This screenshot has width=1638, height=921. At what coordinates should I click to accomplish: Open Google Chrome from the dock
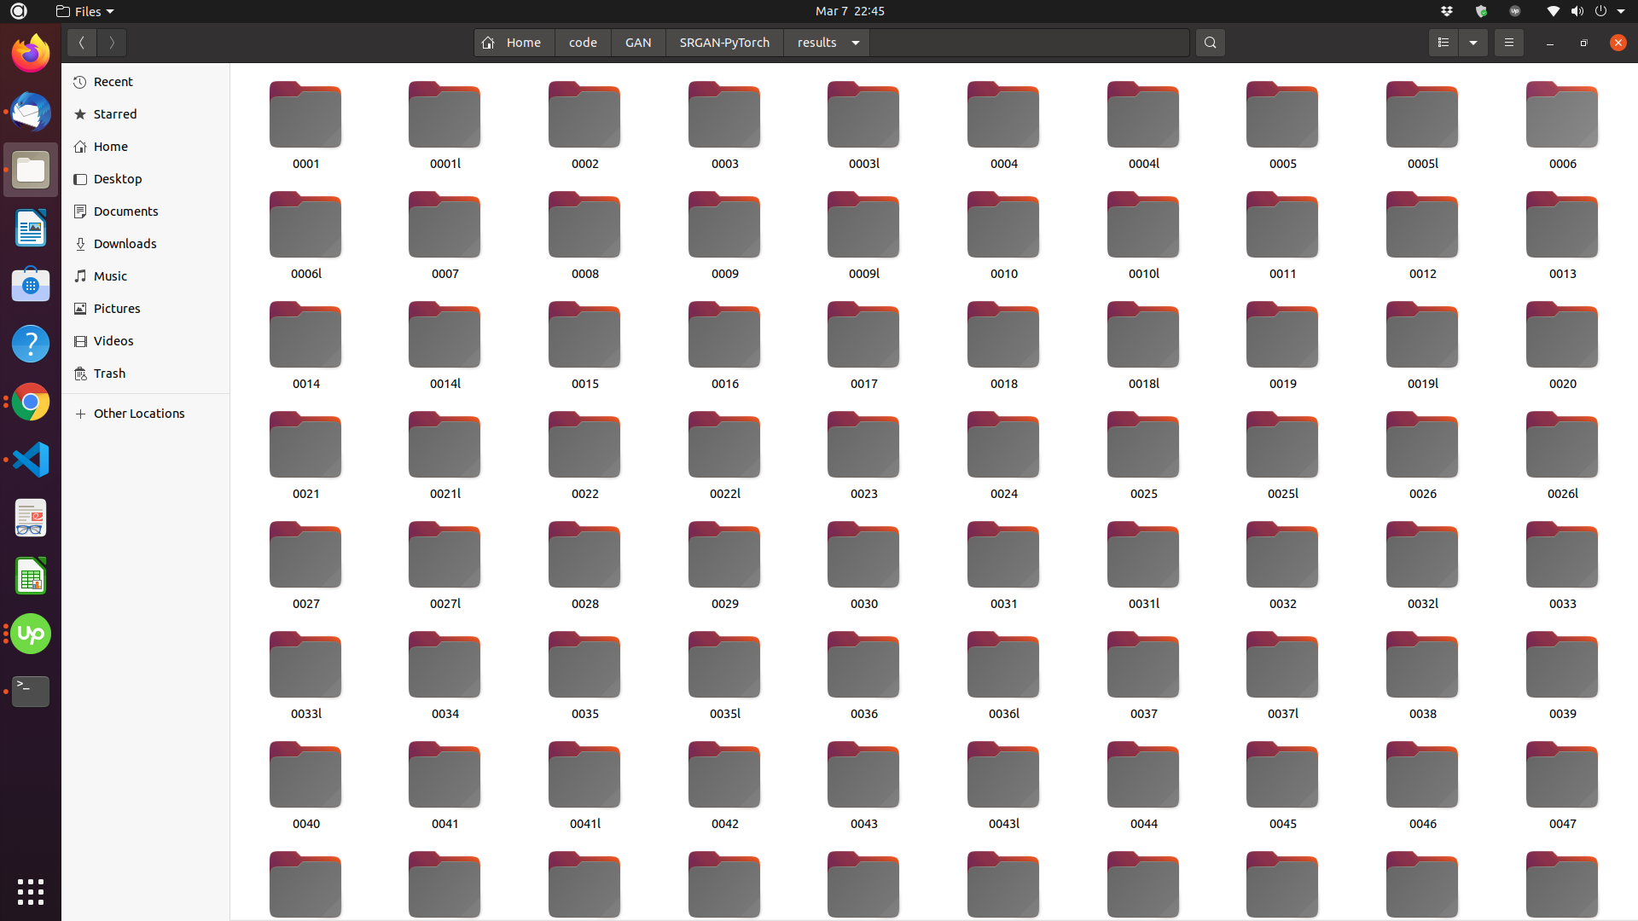coord(30,401)
